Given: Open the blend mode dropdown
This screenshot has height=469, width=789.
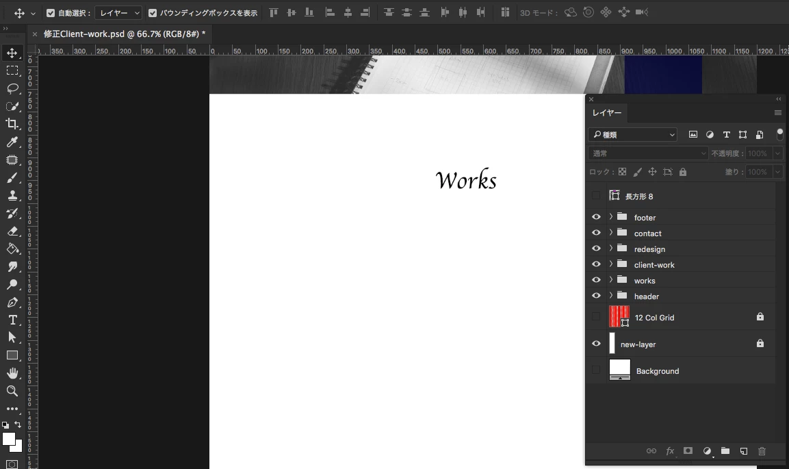Looking at the screenshot, I should (648, 153).
